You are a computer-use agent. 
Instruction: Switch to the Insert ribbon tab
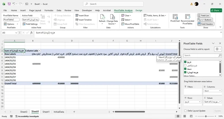tap(23, 10)
